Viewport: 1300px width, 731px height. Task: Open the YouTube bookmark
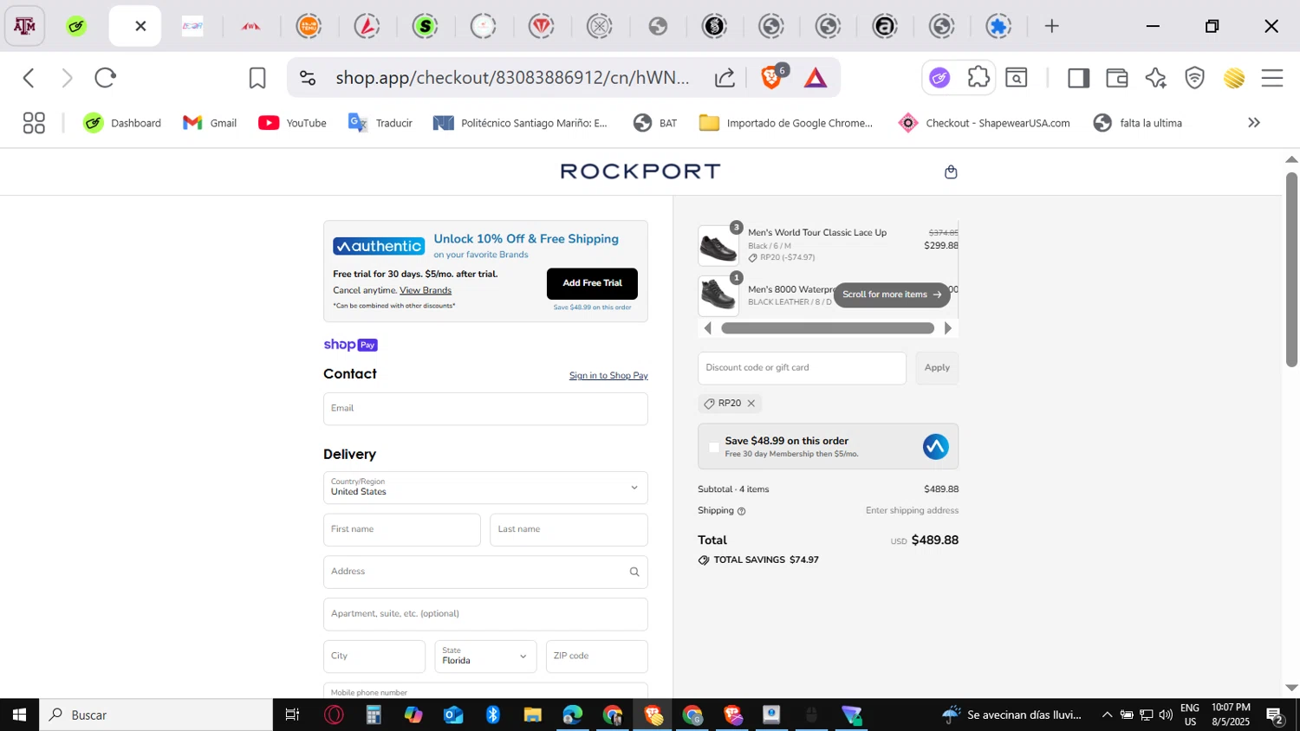click(x=292, y=123)
